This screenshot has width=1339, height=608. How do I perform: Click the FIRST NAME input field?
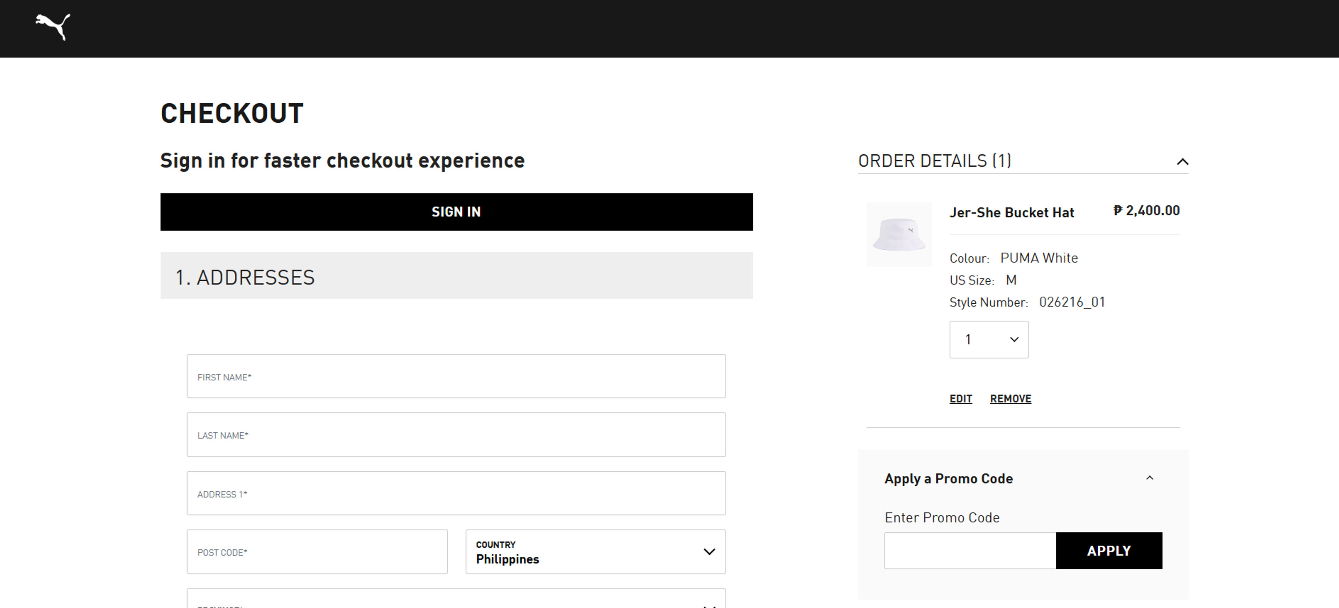pyautogui.click(x=456, y=377)
